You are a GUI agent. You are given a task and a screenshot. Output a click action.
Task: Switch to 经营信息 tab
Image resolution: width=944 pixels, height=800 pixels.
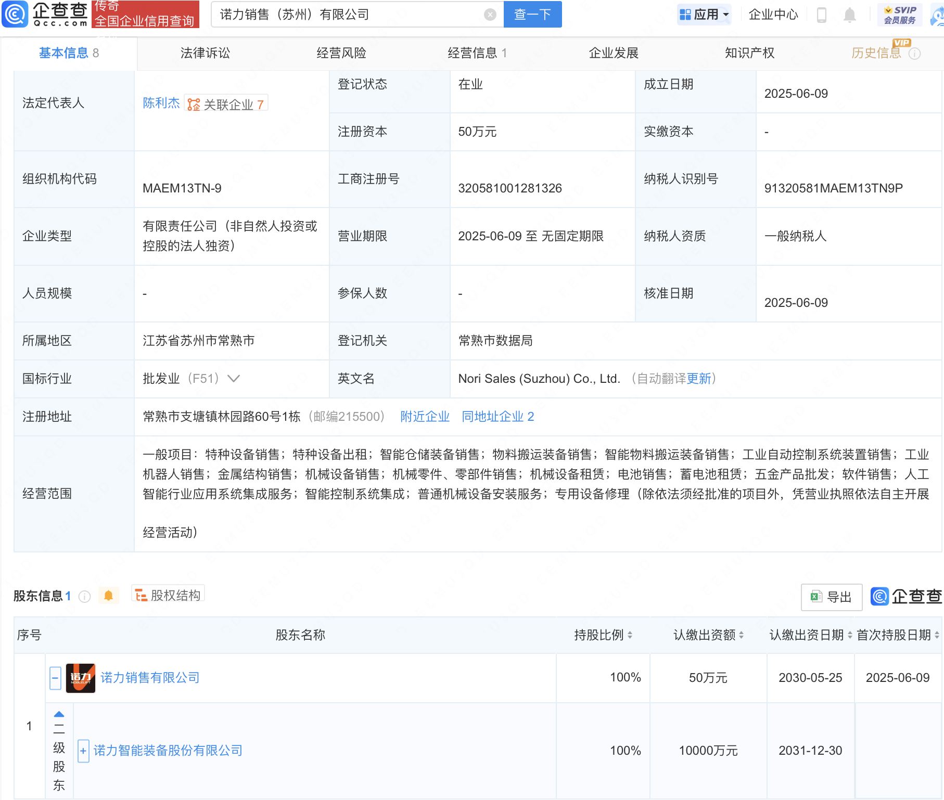[x=477, y=53]
